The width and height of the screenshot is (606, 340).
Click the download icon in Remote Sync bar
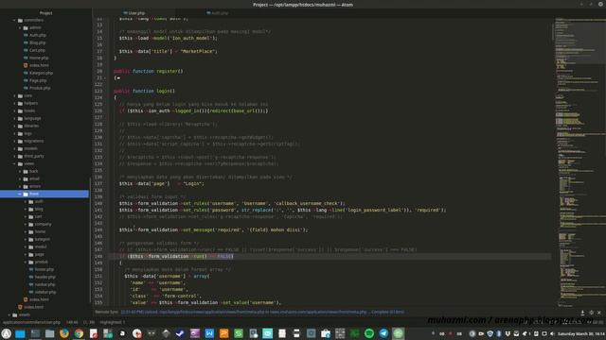(x=582, y=313)
